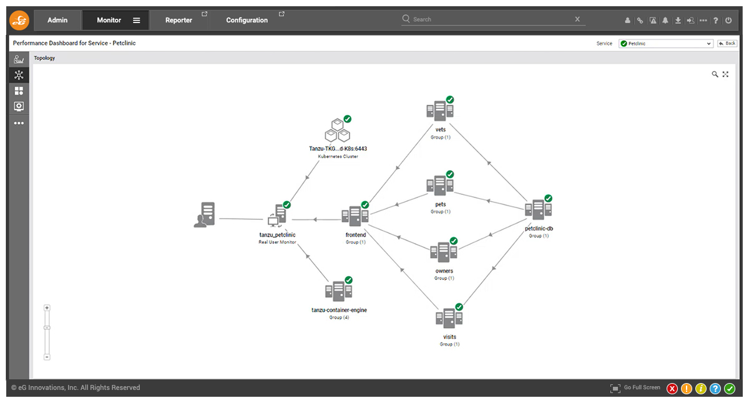The height and width of the screenshot is (403, 749).
Task: Open the layers grid sidebar icon
Action: click(x=19, y=91)
